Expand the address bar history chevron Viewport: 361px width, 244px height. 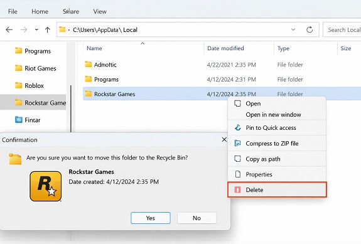(293, 29)
